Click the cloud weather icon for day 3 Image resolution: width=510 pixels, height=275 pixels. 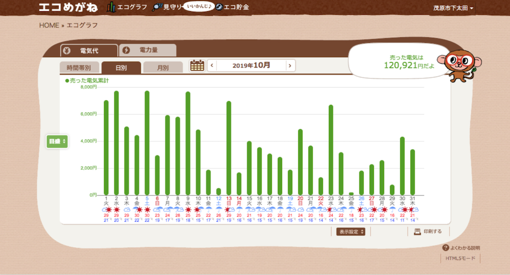[x=126, y=210]
